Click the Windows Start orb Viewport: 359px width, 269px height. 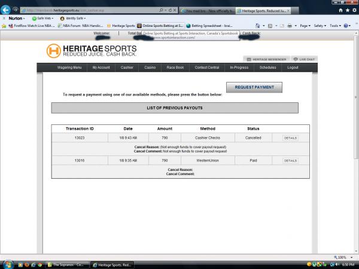click(x=8, y=264)
